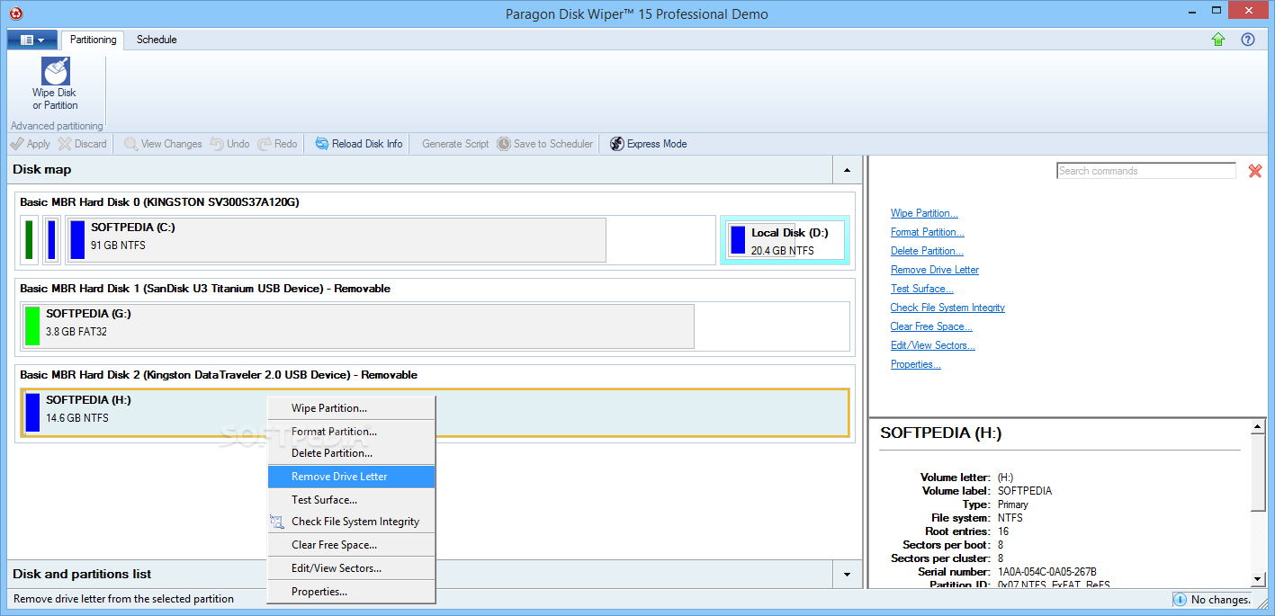This screenshot has height=616, width=1275.
Task: Click the Undo toolbar button
Action: point(229,144)
